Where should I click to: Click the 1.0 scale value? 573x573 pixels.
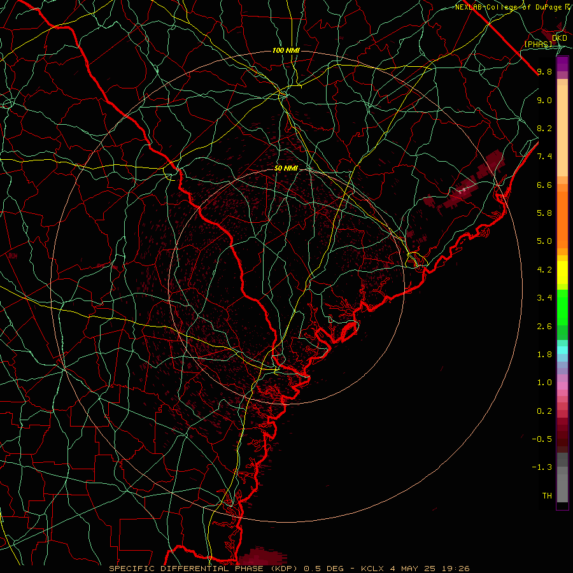[544, 383]
